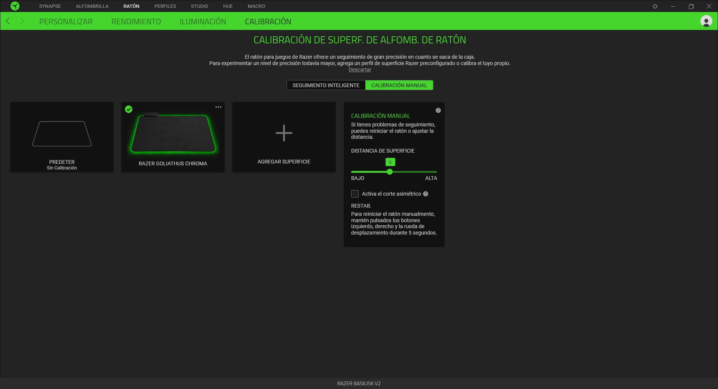Click the plus icon to add surface
Image resolution: width=718 pixels, height=389 pixels.
click(284, 133)
